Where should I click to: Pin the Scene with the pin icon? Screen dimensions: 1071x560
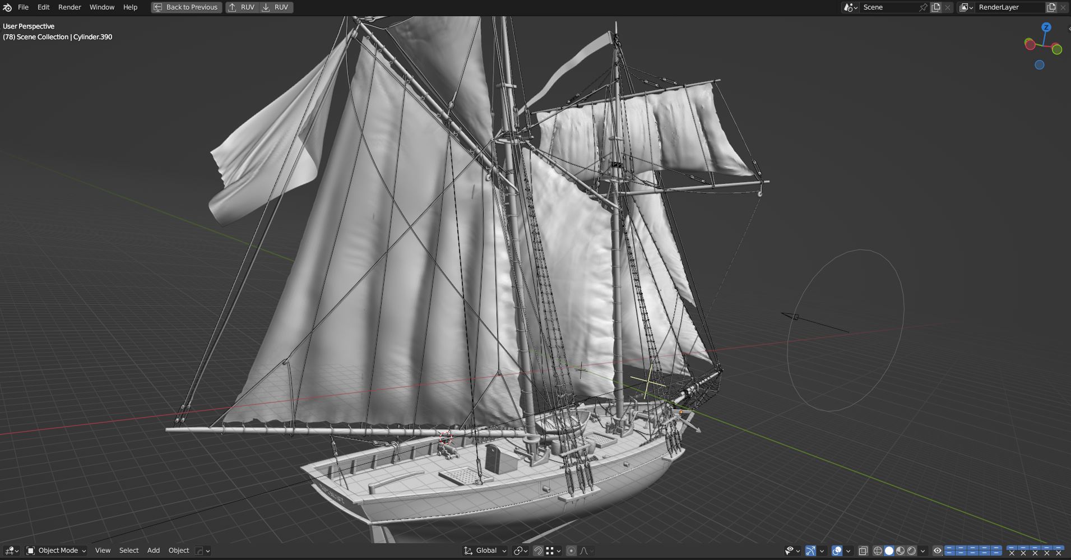pos(923,7)
